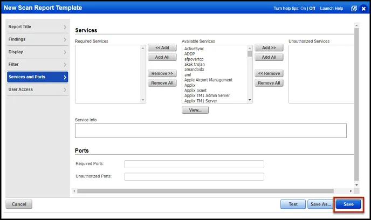The height and width of the screenshot is (220, 371).
Task: Click Required Services list scroll down arrow
Action: pyautogui.click(x=143, y=100)
